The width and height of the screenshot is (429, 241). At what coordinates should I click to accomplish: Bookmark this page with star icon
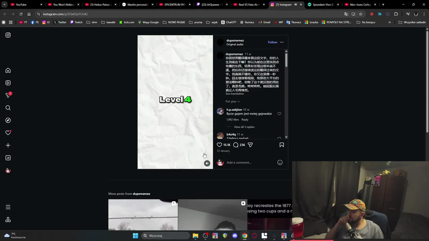tap(361, 14)
